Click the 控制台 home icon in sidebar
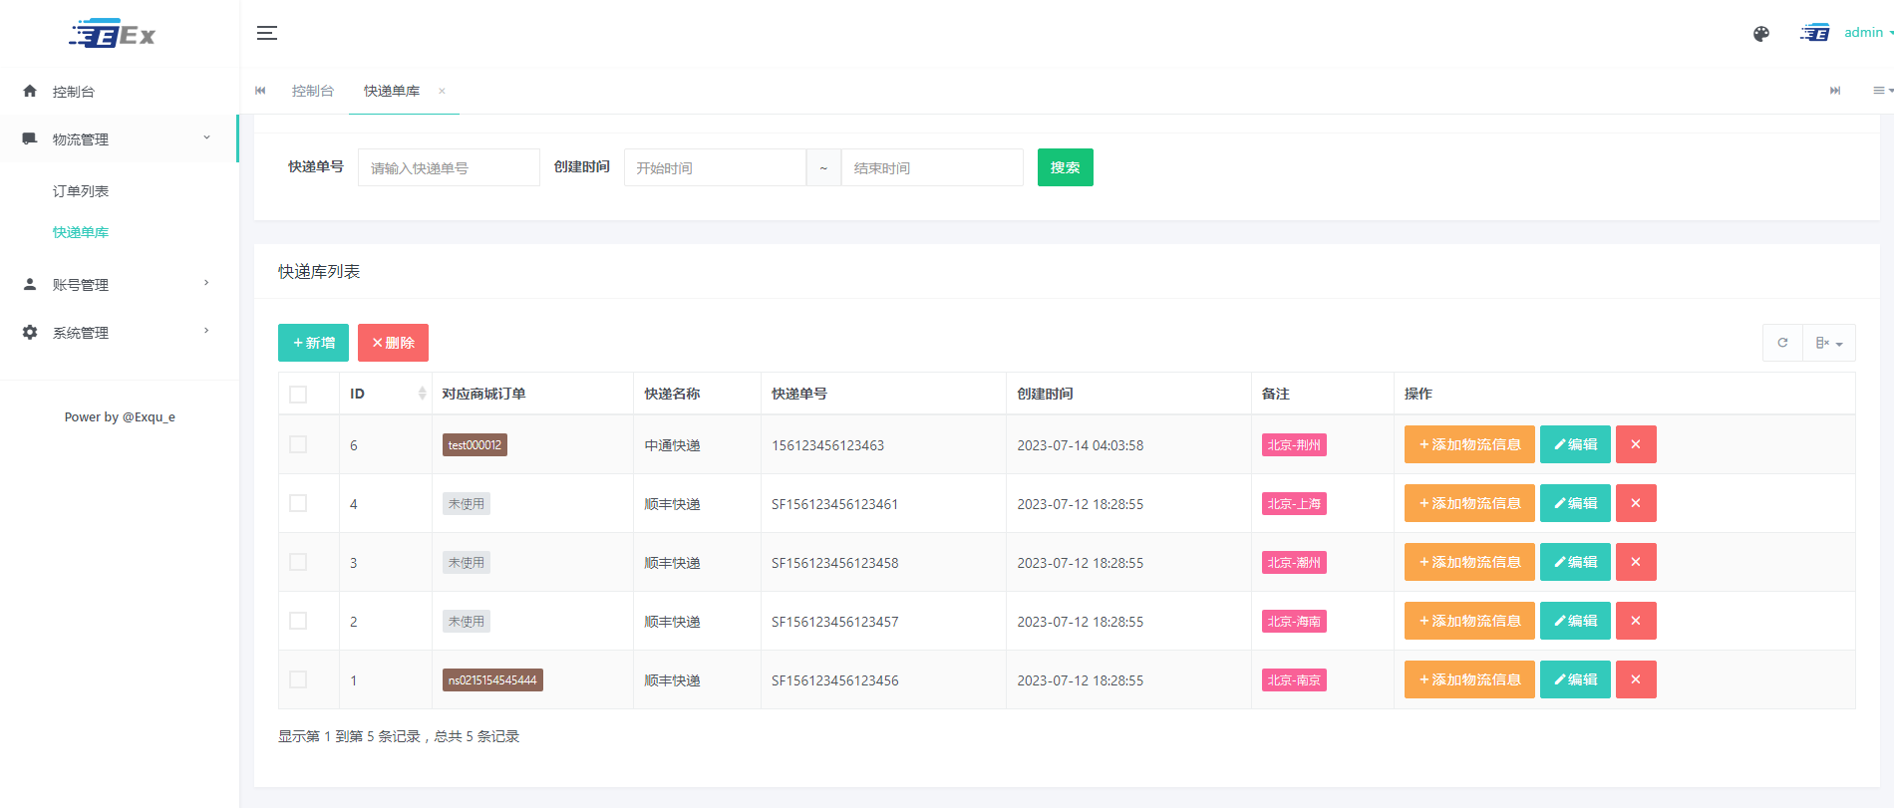Image resolution: width=1894 pixels, height=808 pixels. coord(30,91)
